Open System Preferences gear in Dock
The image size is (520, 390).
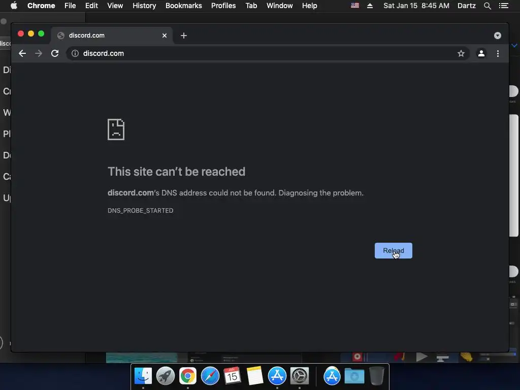pyautogui.click(x=300, y=376)
